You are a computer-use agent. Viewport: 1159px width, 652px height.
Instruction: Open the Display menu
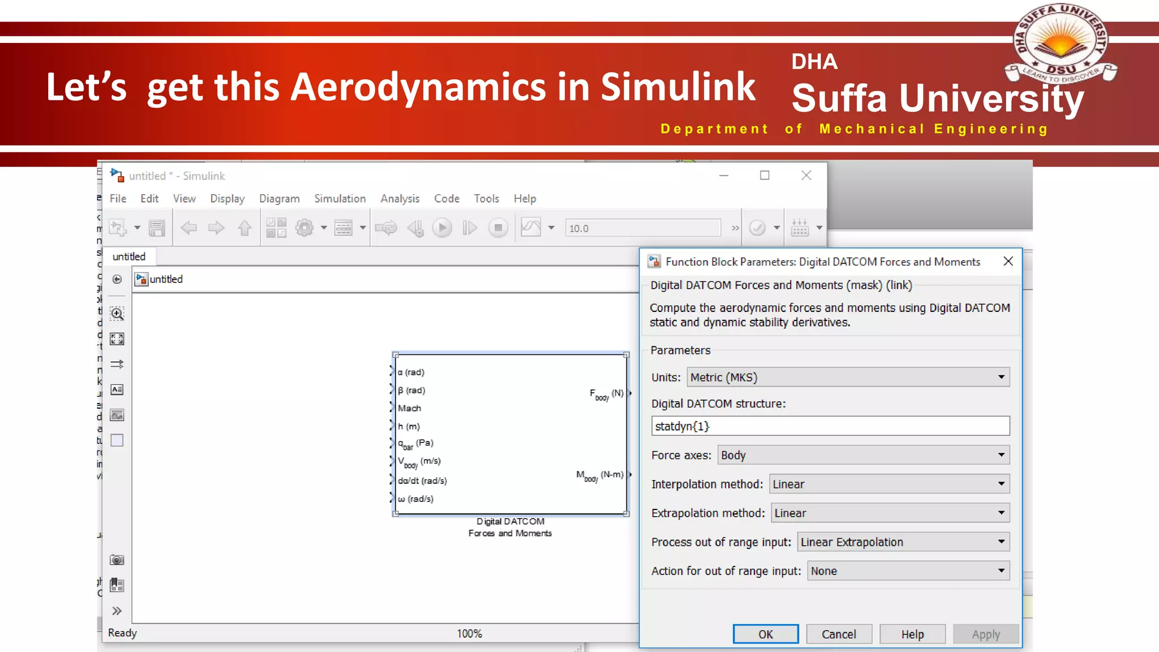227,199
